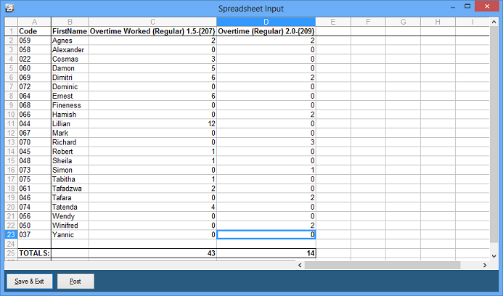Viewport: 503px width, 296px height.
Task: Select the Dimitri name cell
Action: (70, 78)
